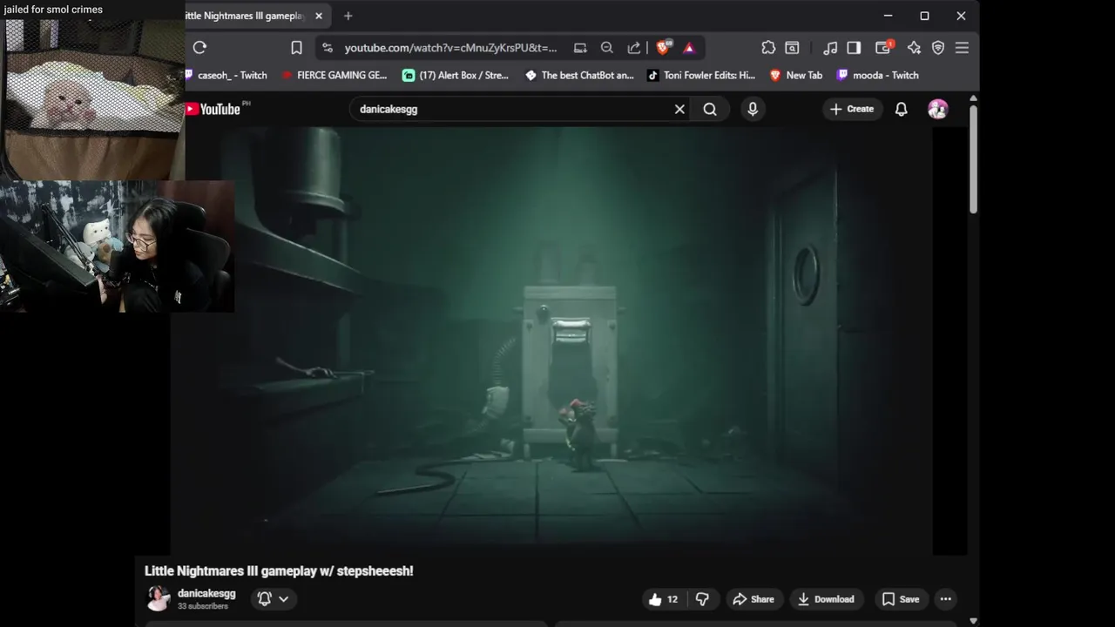Save the video to a playlist
The height and width of the screenshot is (627, 1115).
point(901,599)
